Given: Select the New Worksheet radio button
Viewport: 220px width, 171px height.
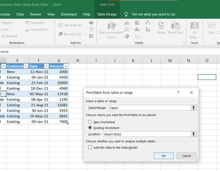Looking at the screenshot, I should click(90, 122).
